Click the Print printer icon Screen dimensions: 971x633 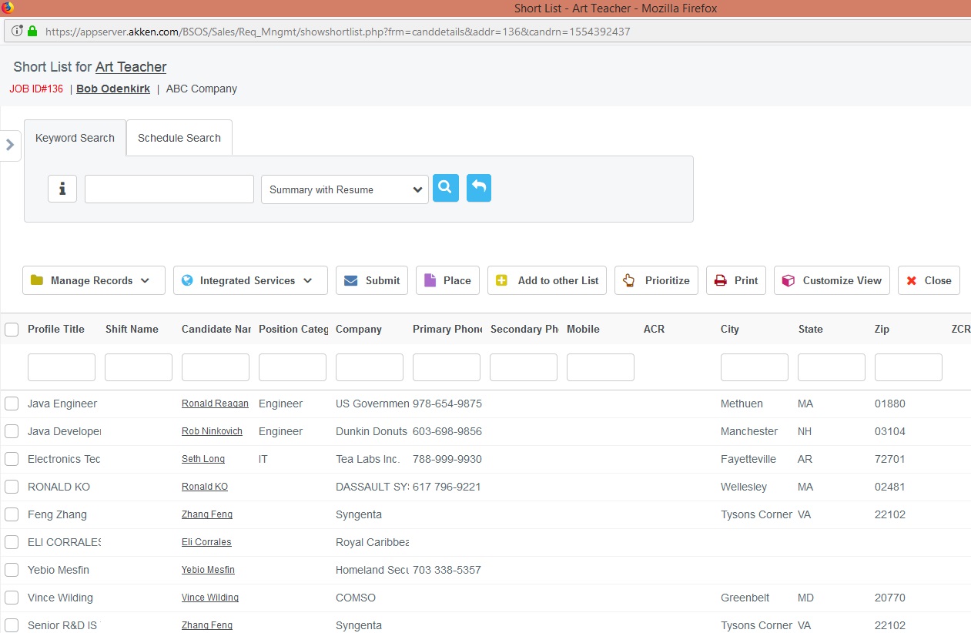(719, 280)
